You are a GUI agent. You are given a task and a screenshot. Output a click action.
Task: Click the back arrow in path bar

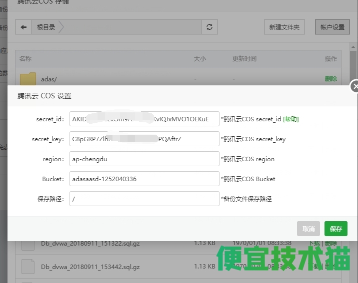point(23,27)
